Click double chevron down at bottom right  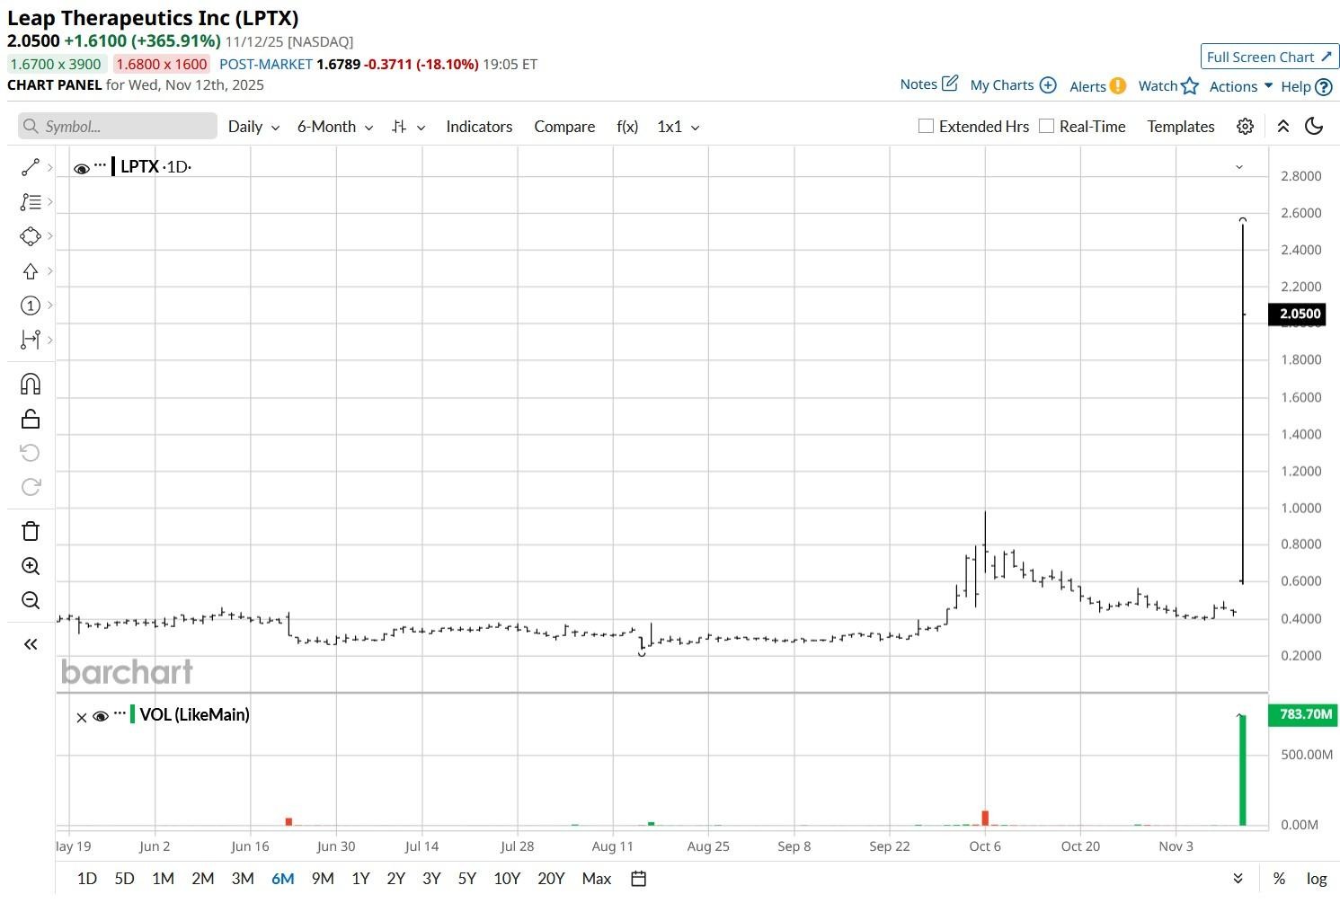tap(1238, 879)
